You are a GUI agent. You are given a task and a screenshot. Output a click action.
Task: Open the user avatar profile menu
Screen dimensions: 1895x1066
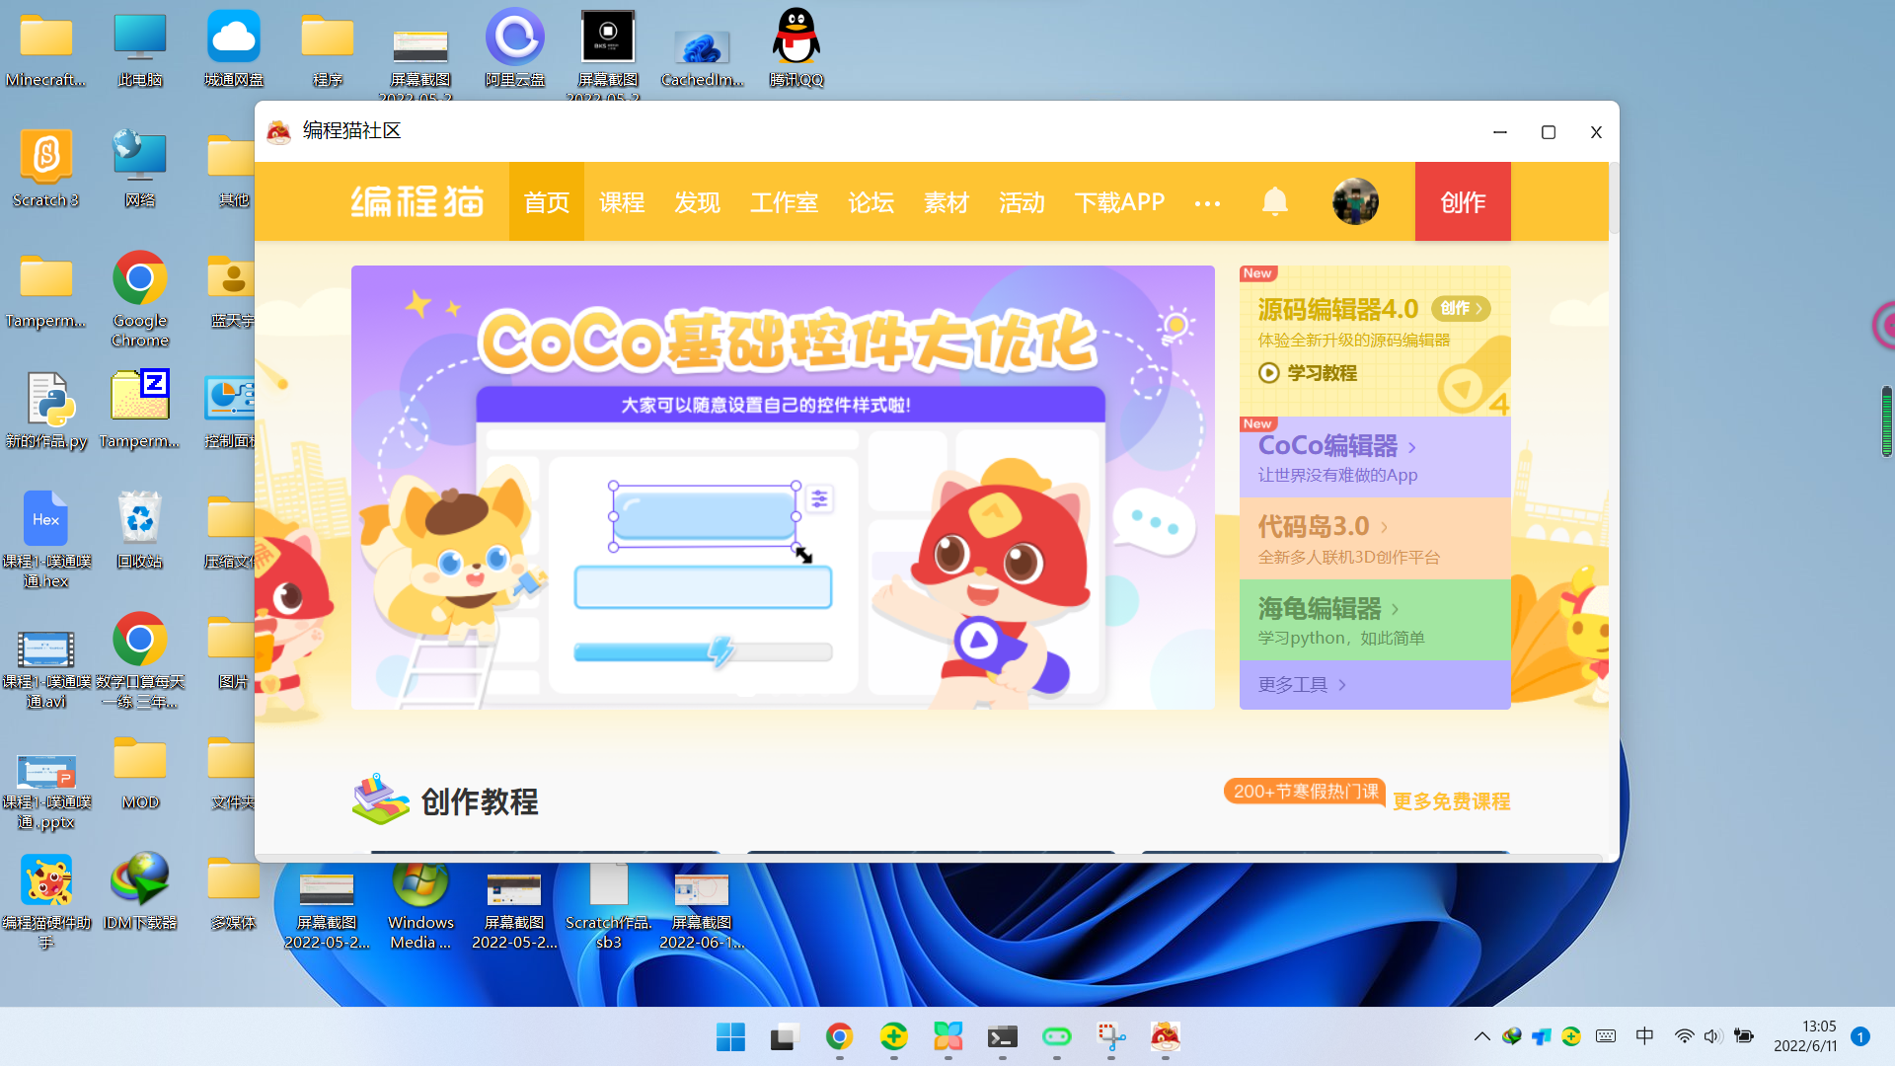click(x=1355, y=201)
